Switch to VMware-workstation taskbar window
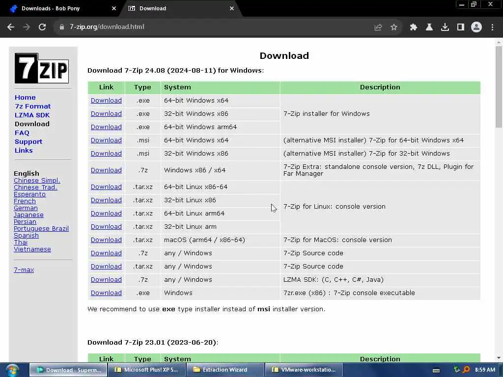This screenshot has height=377, width=503. [304, 370]
